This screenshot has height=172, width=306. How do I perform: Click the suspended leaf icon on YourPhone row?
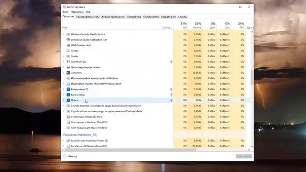[171, 62]
